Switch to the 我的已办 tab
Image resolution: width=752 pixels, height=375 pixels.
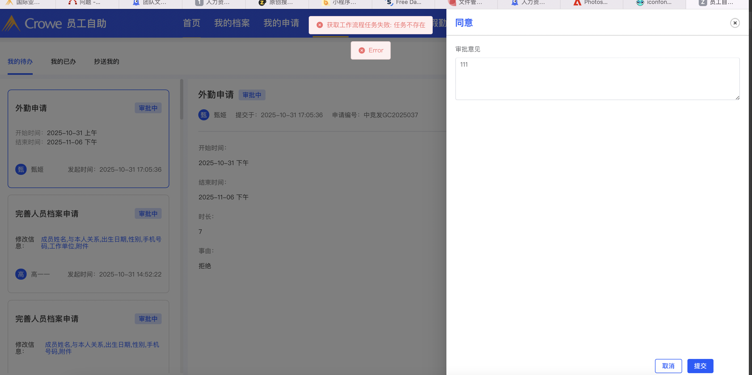pos(63,62)
